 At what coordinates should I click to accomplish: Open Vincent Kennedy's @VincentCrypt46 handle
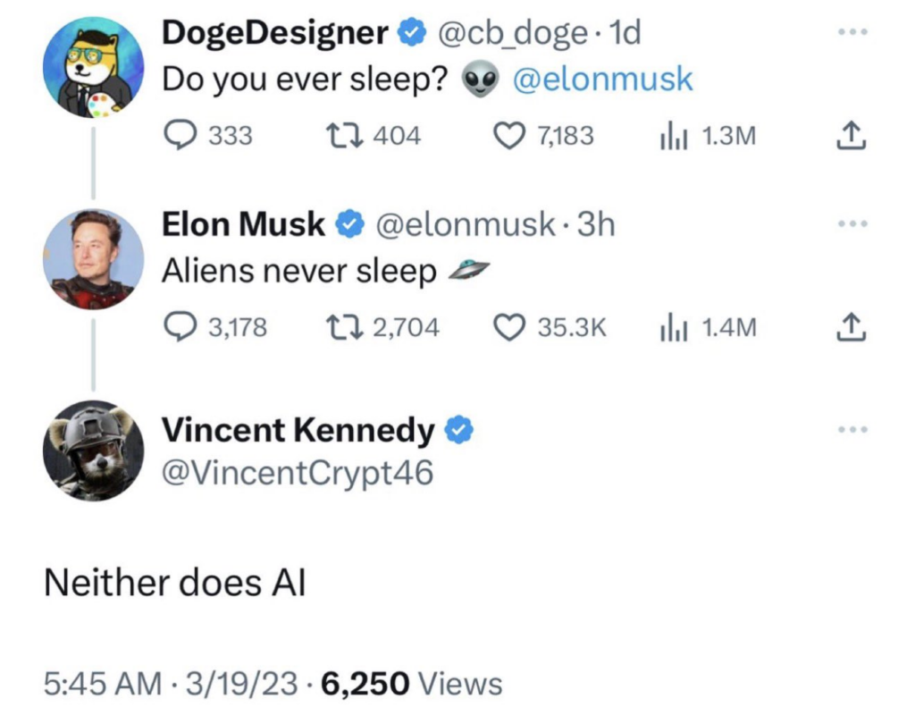coord(297,472)
